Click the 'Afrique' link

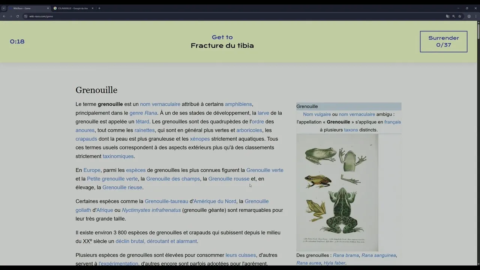pos(105,210)
